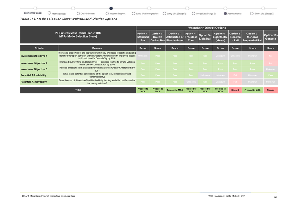The image size is (298, 211).
Task: Click the 'Option 1 - Standard Bus' column header
Action: (143, 37)
